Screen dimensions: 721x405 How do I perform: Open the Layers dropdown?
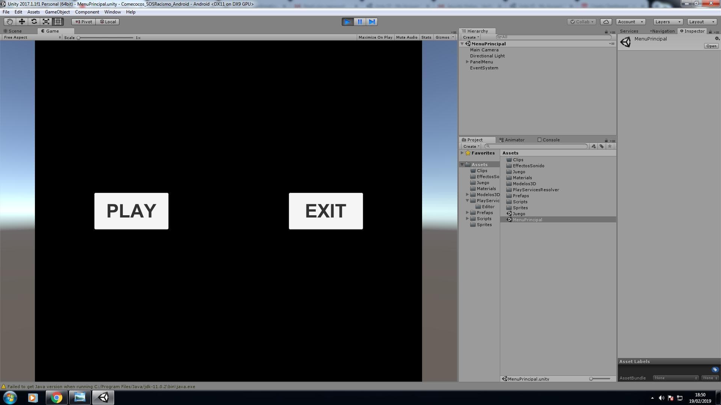pyautogui.click(x=668, y=22)
